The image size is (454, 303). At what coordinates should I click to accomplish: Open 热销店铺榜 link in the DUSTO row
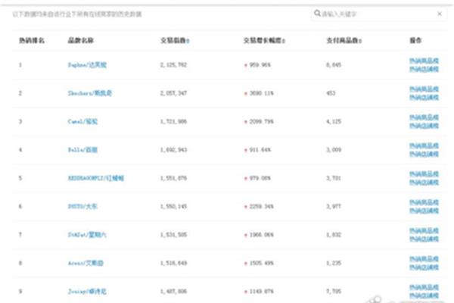pos(424,211)
